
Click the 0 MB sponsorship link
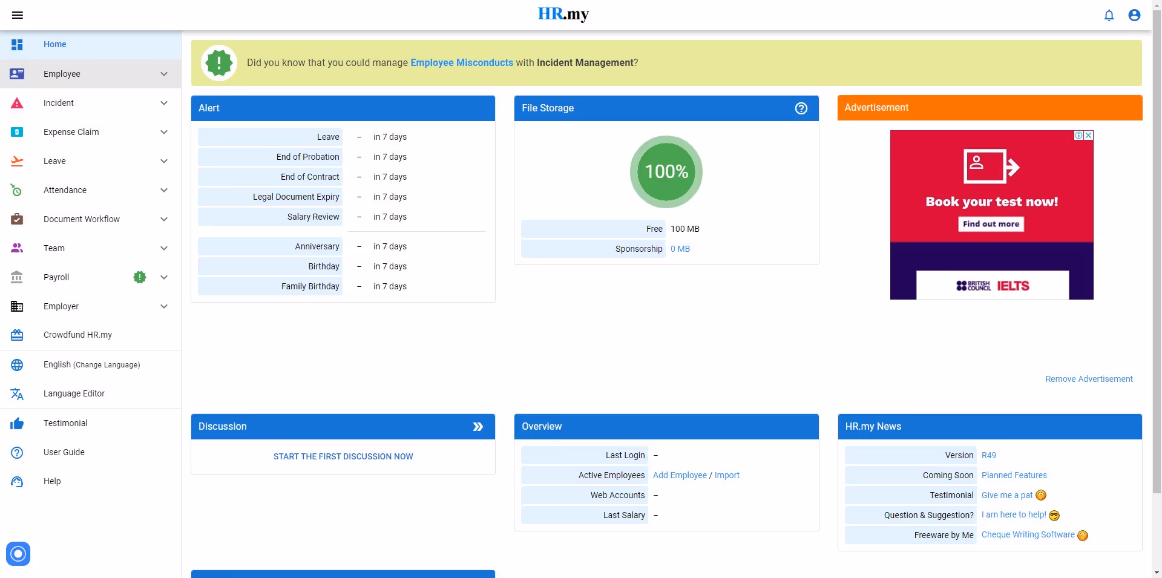680,249
